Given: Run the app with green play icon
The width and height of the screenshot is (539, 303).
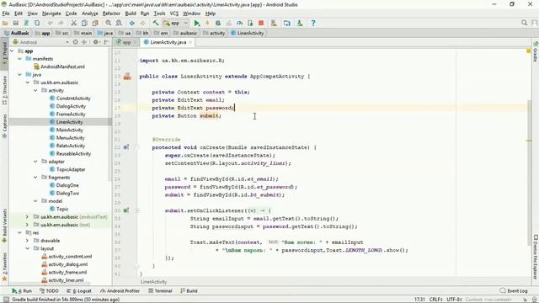Looking at the screenshot, I should 197,23.
